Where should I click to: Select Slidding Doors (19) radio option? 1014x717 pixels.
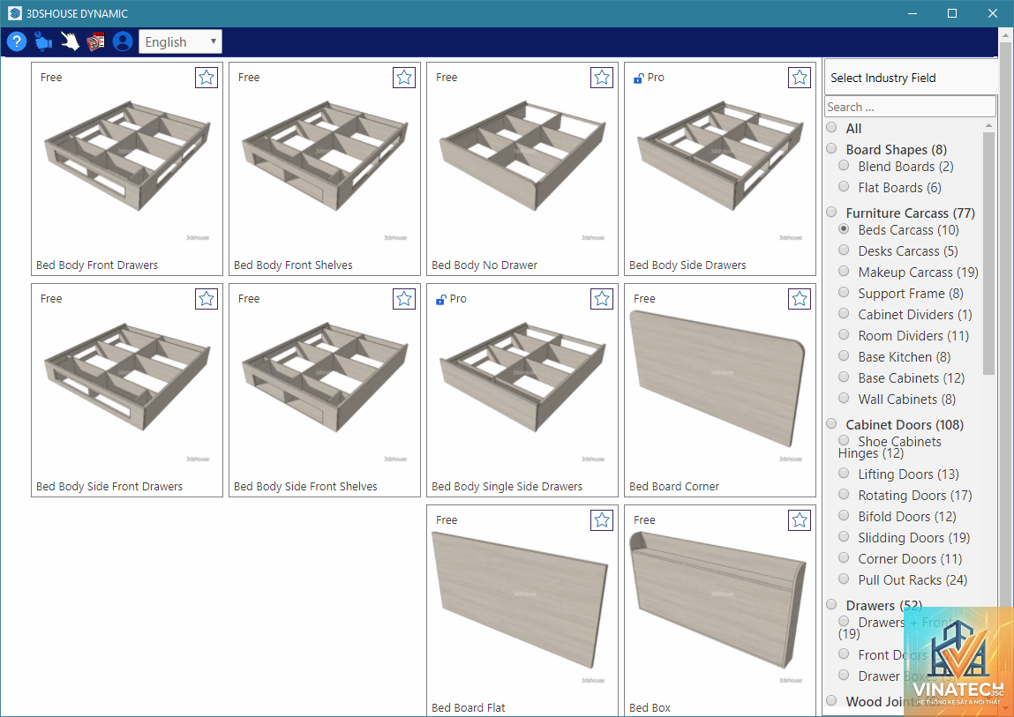(844, 536)
